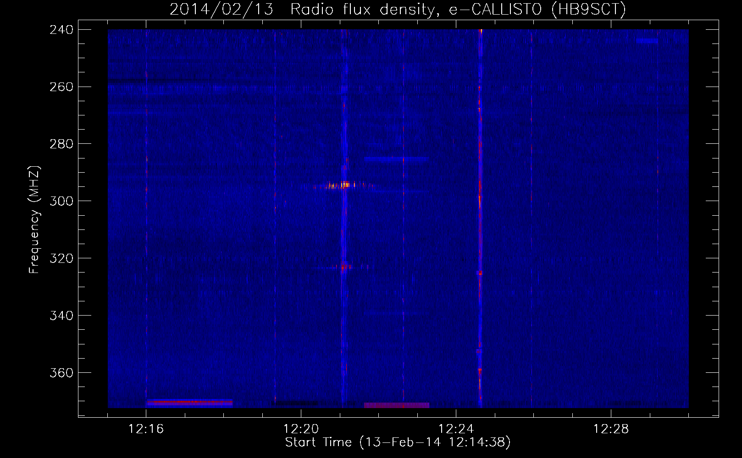Viewport: 742px width, 458px height.
Task: Click the bright burst near 295 MHz
Action: (343, 185)
